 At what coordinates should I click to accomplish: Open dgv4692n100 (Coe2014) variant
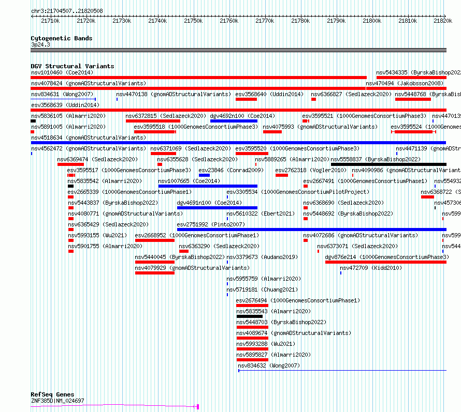pos(242,116)
